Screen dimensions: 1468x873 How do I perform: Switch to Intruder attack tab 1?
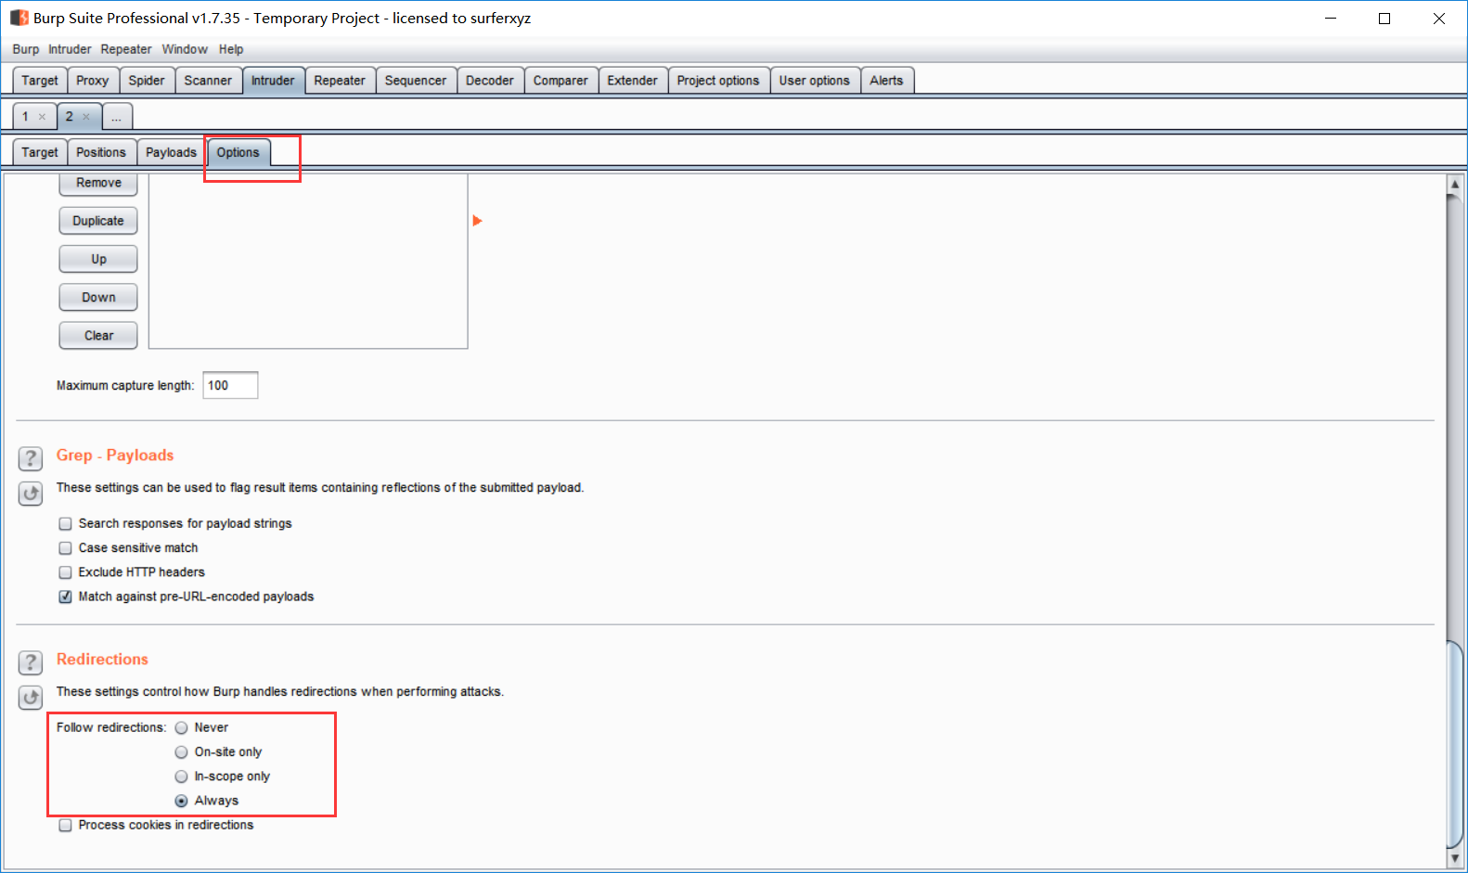[x=26, y=117]
